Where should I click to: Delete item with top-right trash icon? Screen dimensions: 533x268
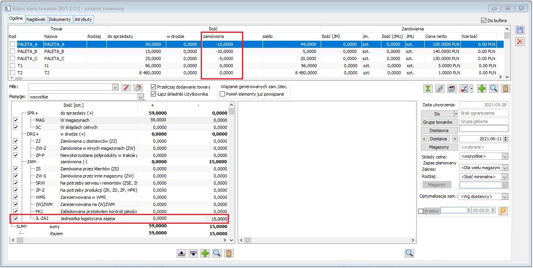tap(506, 89)
